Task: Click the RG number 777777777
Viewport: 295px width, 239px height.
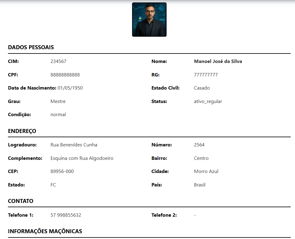Action: pyautogui.click(x=206, y=75)
